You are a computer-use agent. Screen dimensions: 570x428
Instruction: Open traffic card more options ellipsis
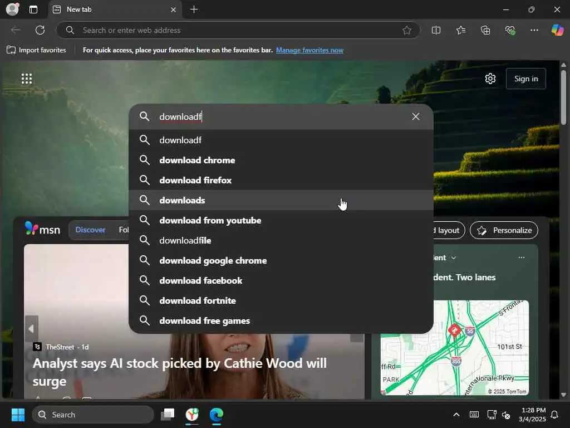point(521,257)
